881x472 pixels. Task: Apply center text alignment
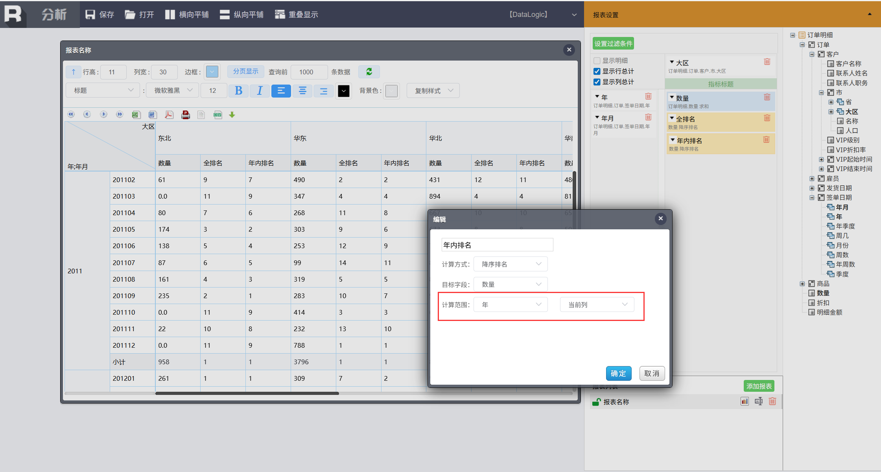302,91
